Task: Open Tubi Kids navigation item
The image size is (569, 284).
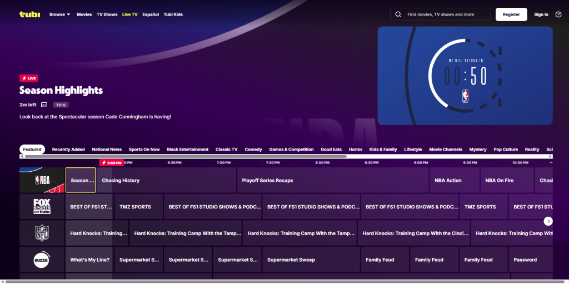Action: (x=173, y=14)
